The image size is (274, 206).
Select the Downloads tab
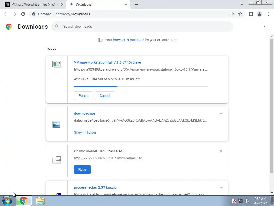click(x=98, y=5)
